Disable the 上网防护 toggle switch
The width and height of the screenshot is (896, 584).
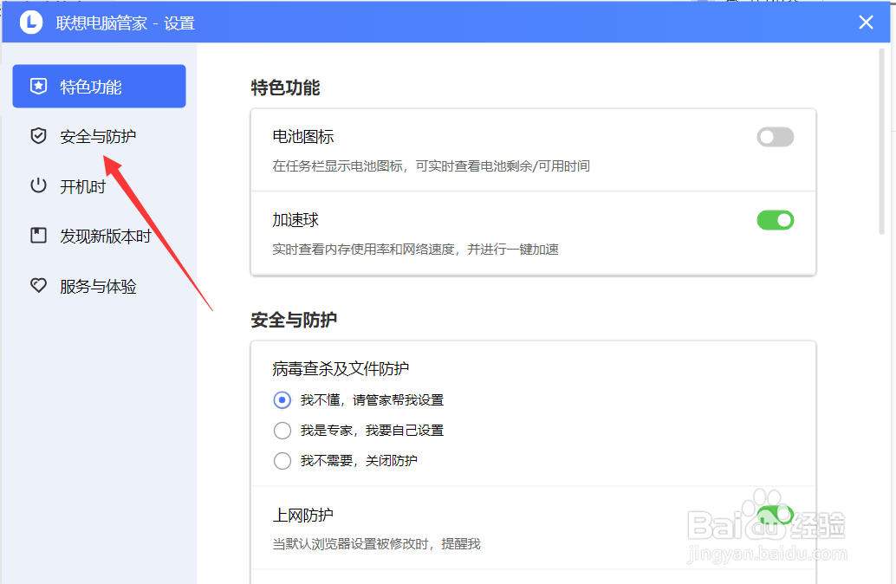(775, 515)
